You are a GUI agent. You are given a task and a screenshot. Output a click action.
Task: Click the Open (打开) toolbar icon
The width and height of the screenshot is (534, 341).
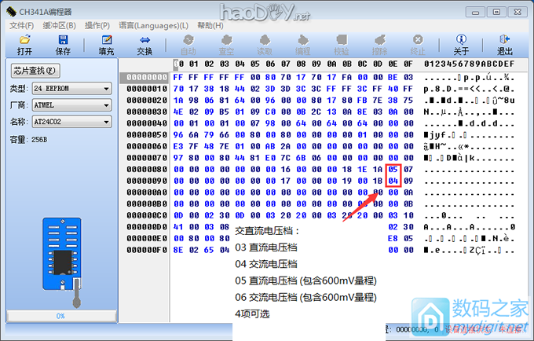coord(24,45)
